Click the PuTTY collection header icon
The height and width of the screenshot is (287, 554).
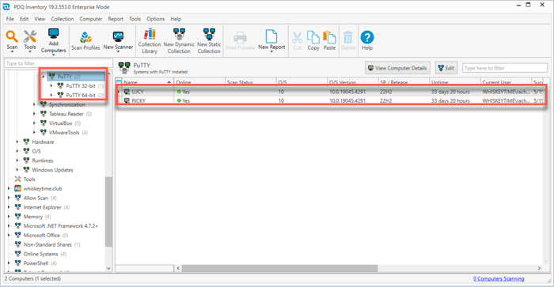124,68
